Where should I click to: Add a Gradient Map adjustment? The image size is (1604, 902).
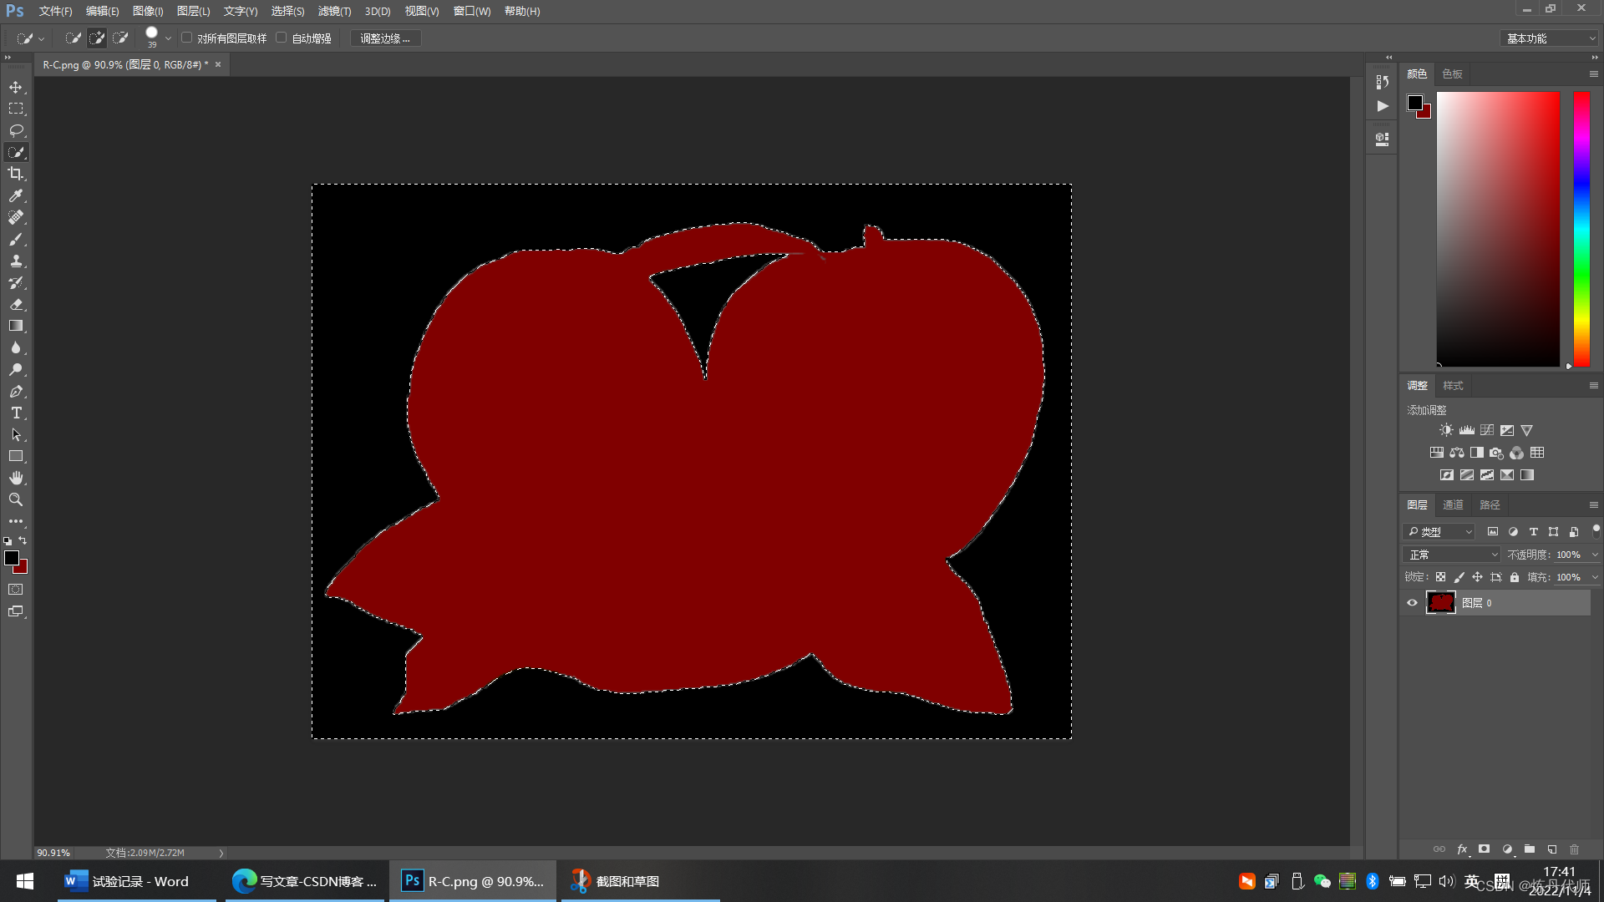coord(1527,475)
